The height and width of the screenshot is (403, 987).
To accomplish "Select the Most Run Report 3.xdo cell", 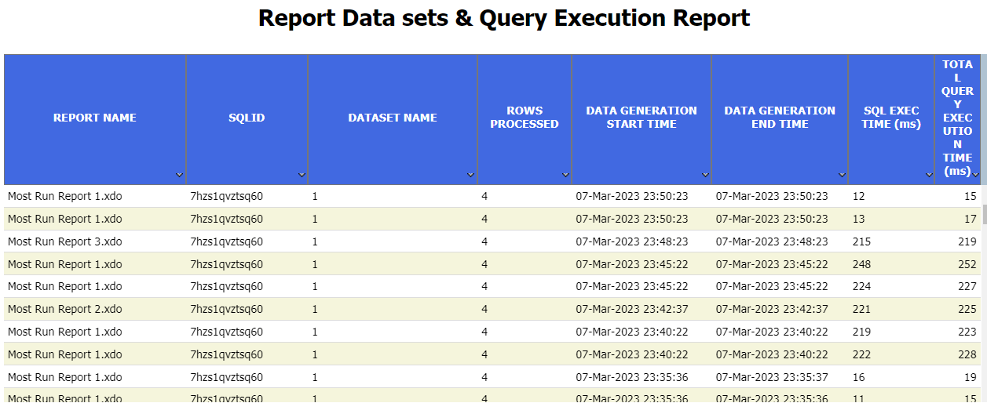I will coord(65,241).
